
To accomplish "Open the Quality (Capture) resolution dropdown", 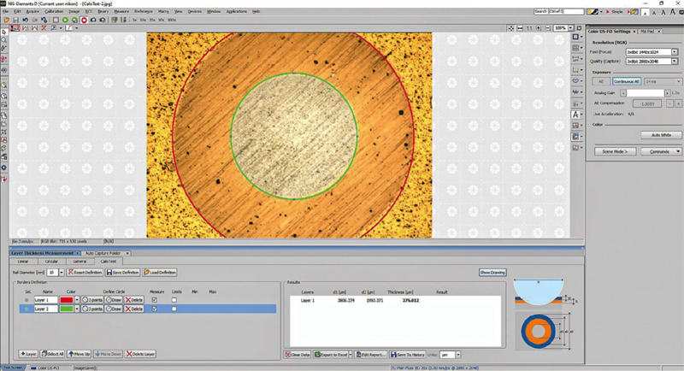I will coord(675,62).
